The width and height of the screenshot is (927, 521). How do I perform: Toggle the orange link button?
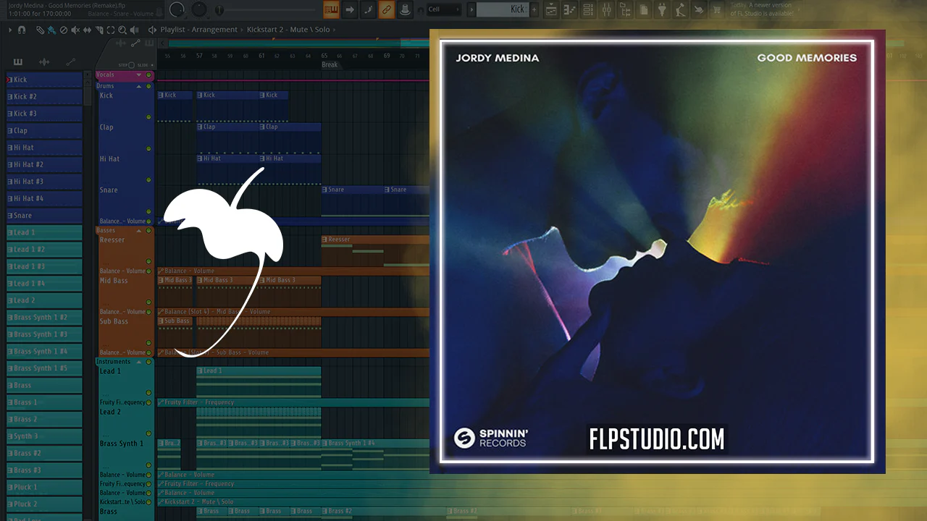click(387, 9)
